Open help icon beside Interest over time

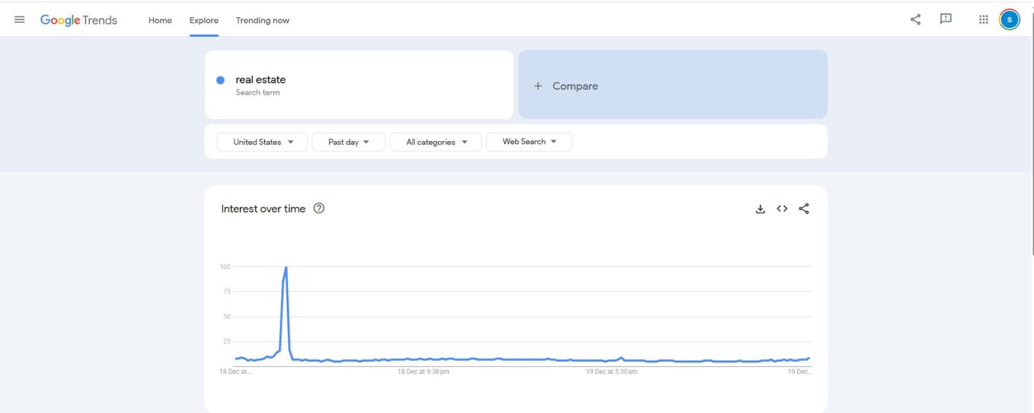point(318,209)
